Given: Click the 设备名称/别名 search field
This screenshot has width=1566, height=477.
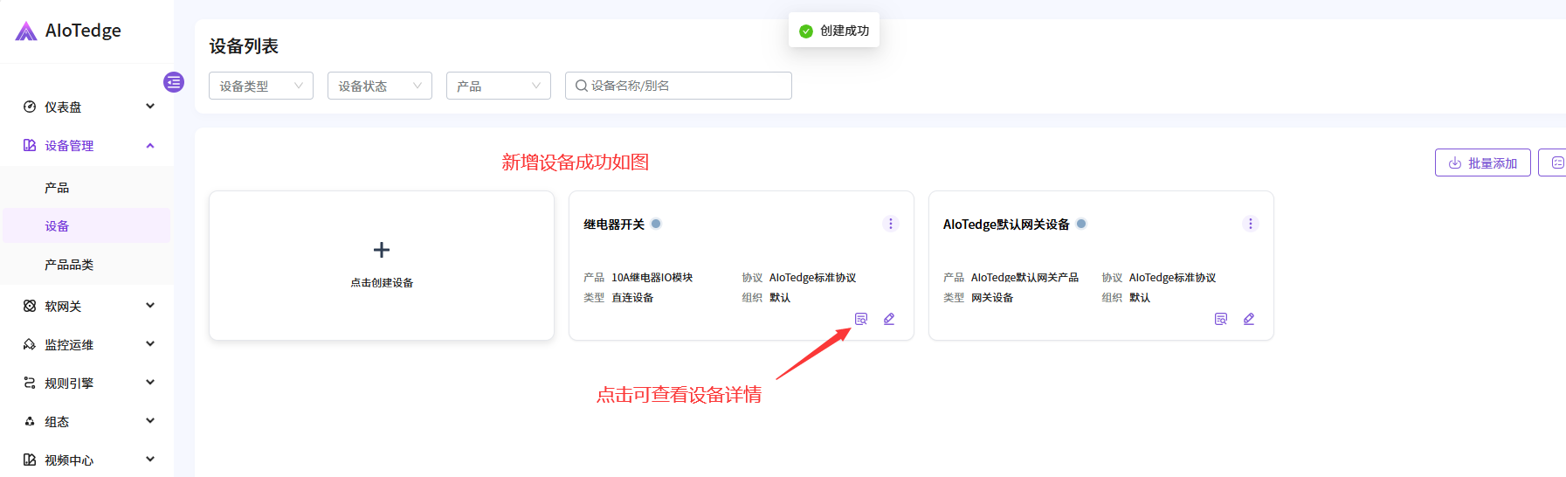Looking at the screenshot, I should click(686, 86).
